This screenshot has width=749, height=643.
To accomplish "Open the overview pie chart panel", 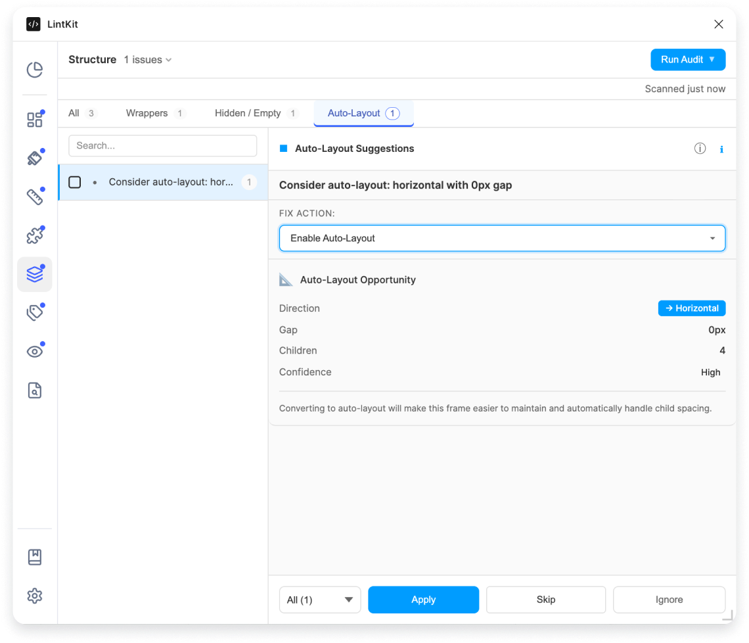I will tap(34, 68).
